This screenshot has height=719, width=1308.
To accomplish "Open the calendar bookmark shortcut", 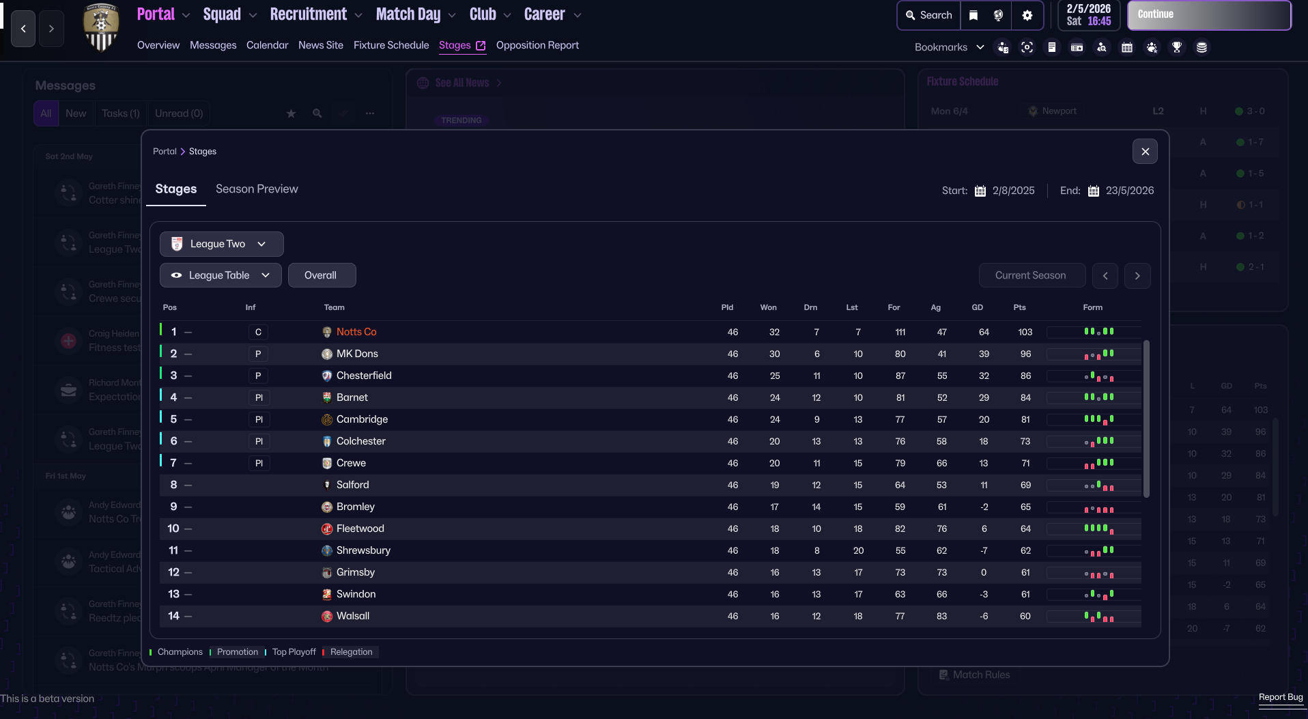I will tap(1127, 47).
